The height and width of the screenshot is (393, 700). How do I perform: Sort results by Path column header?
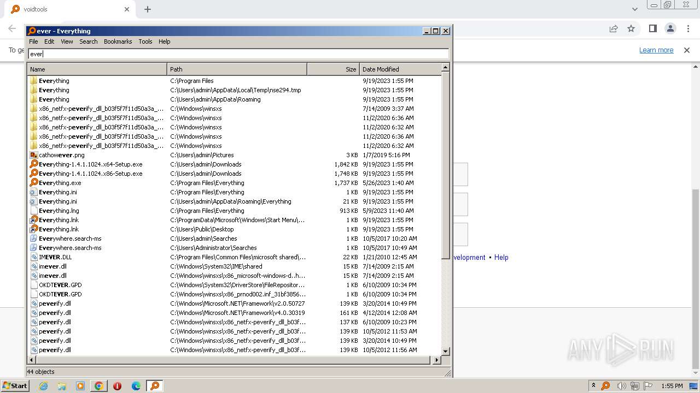pos(237,69)
